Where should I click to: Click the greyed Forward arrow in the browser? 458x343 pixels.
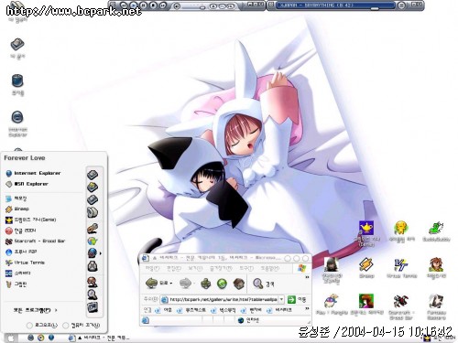(186, 284)
